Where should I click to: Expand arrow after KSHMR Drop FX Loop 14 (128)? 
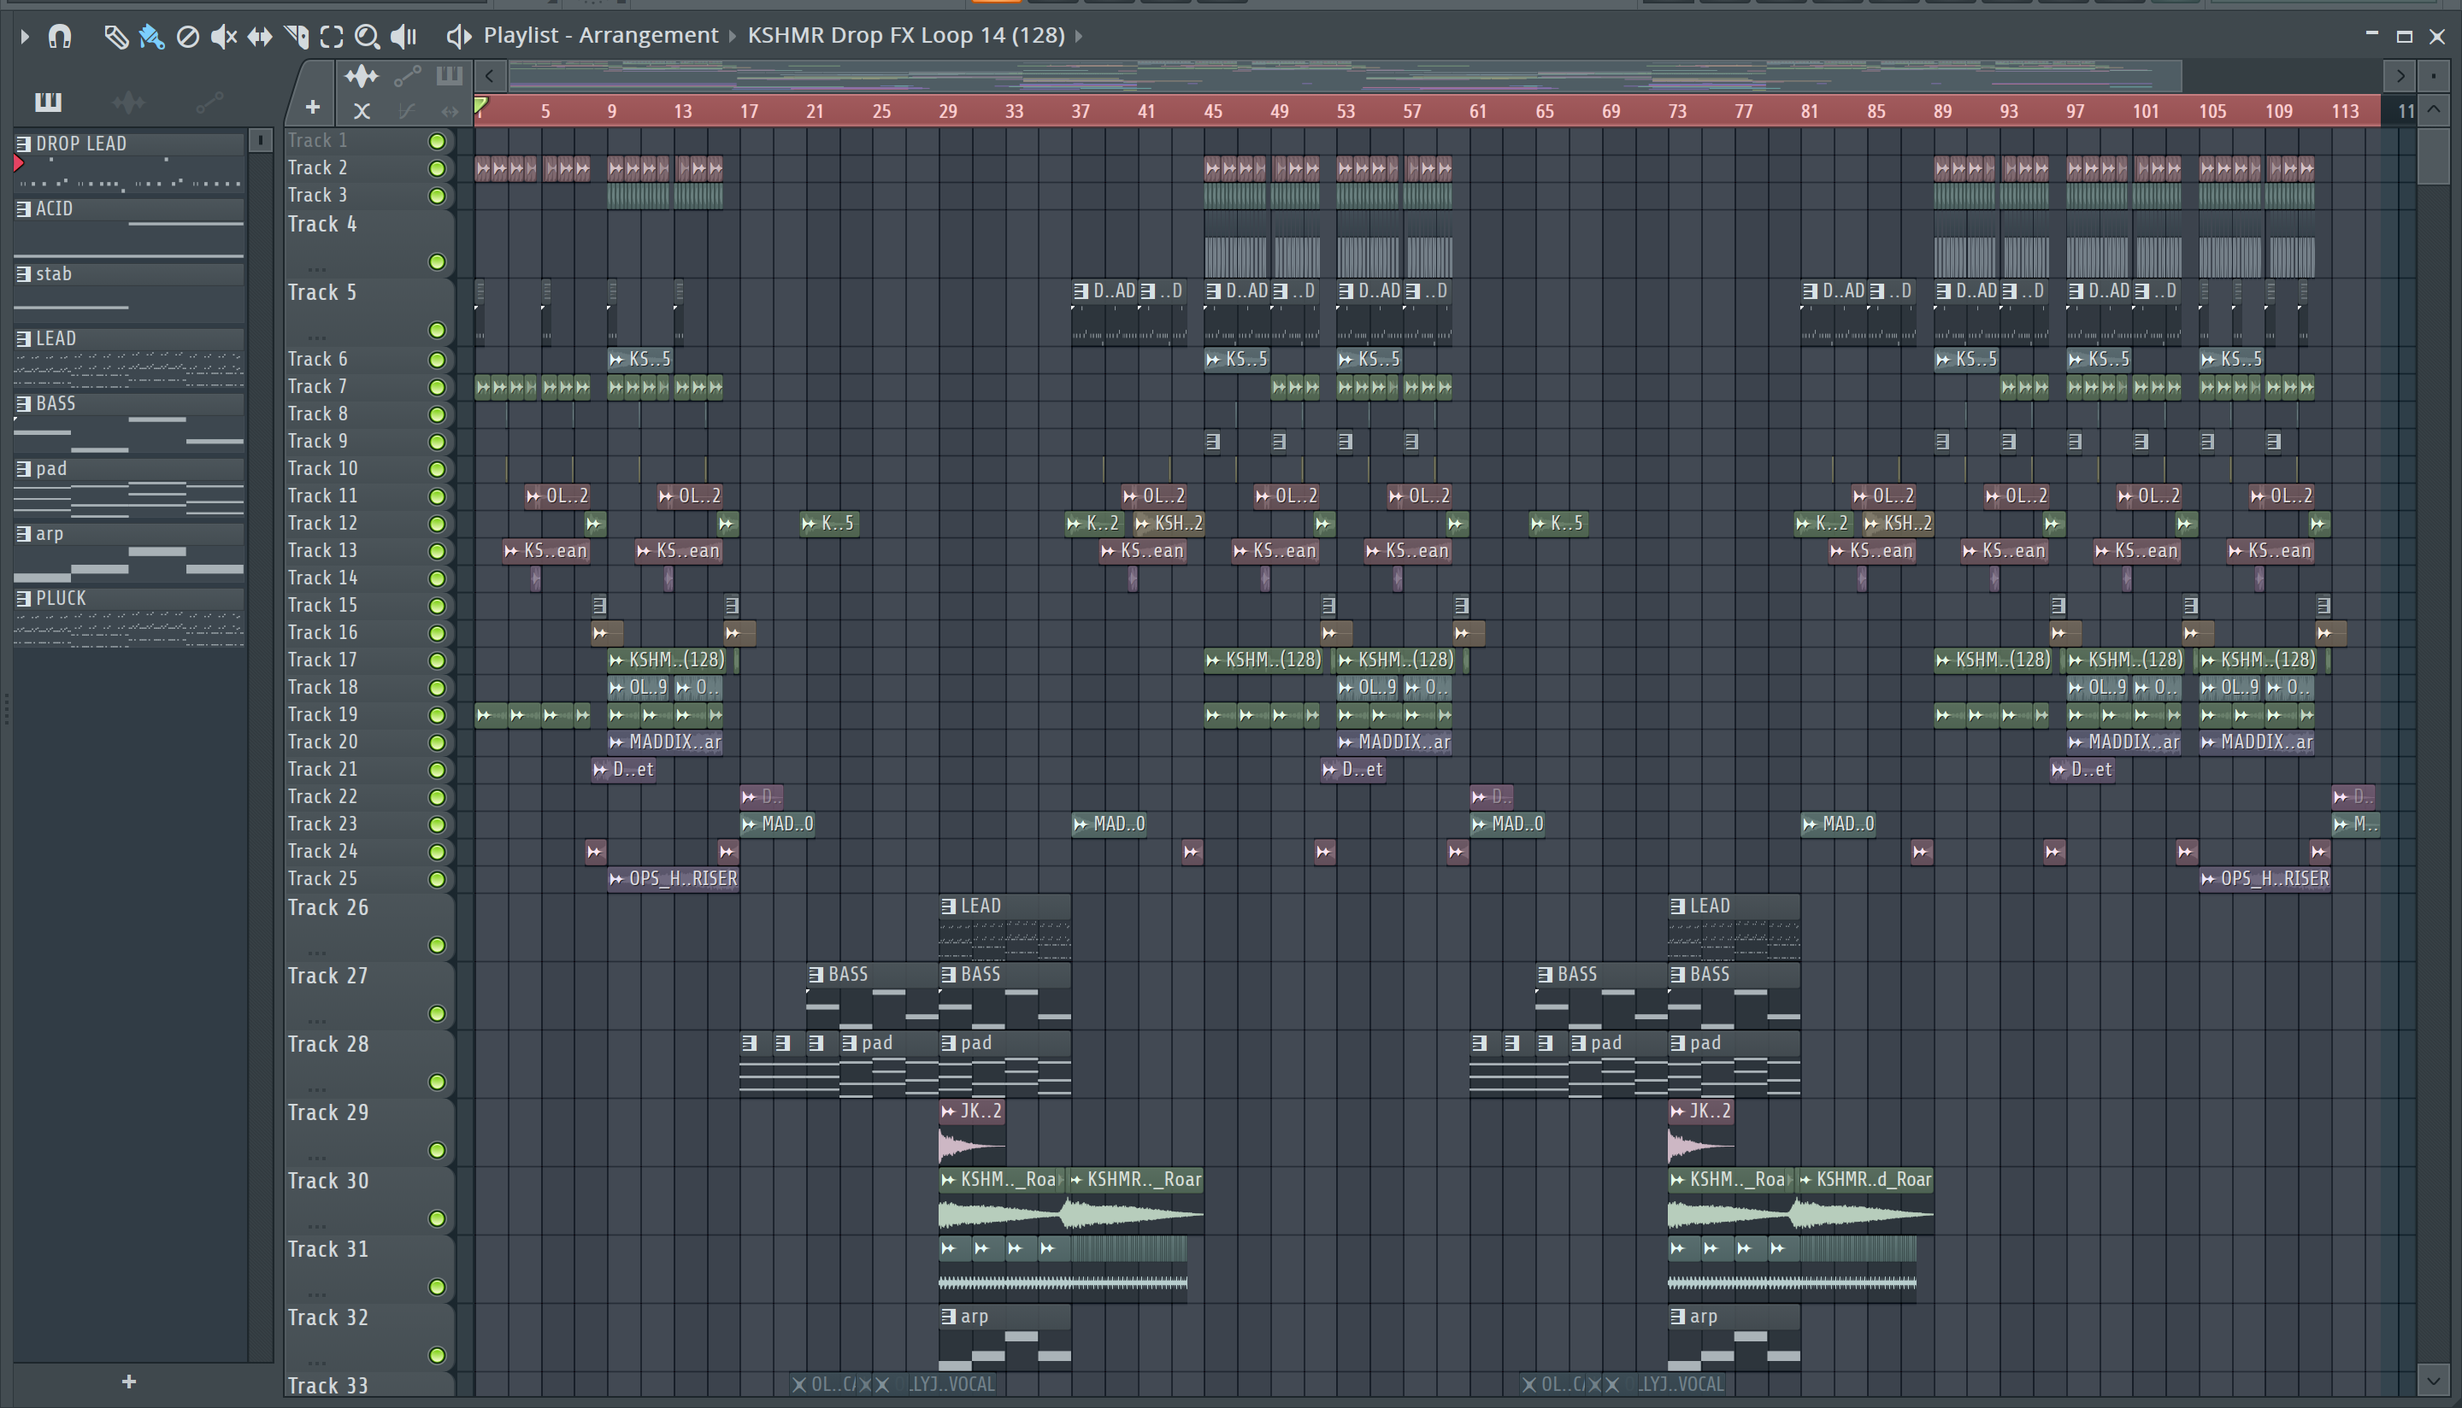(x=1079, y=36)
